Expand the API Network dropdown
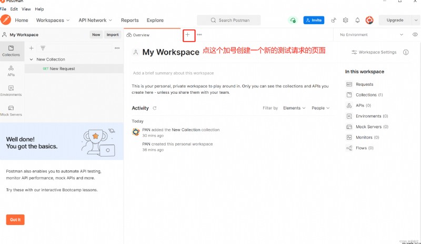The height and width of the screenshot is (244, 421). (x=95, y=20)
